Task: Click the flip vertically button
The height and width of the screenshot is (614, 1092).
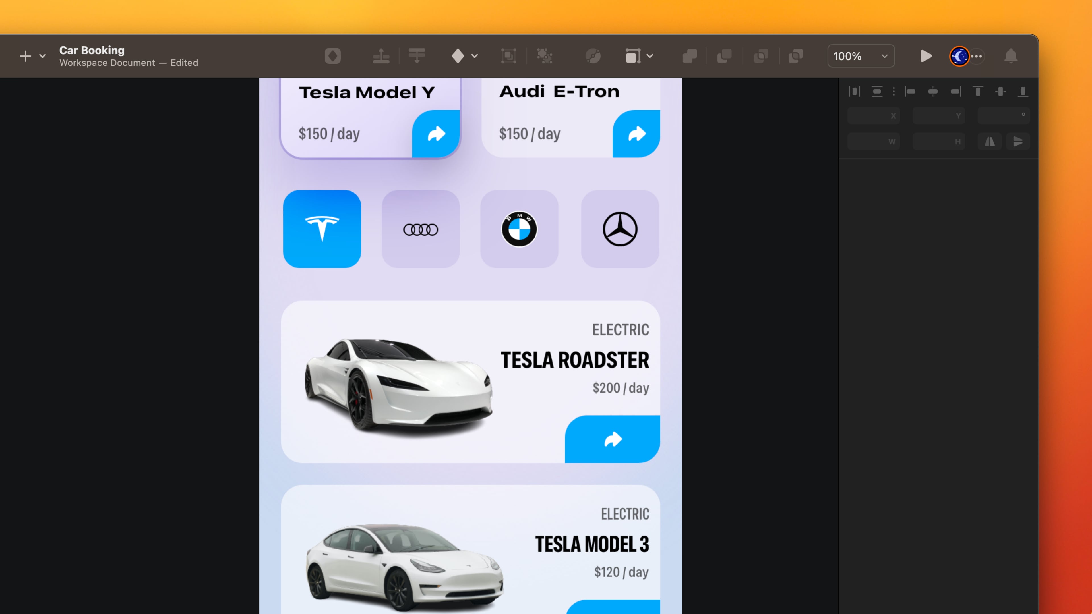Action: coord(1018,142)
